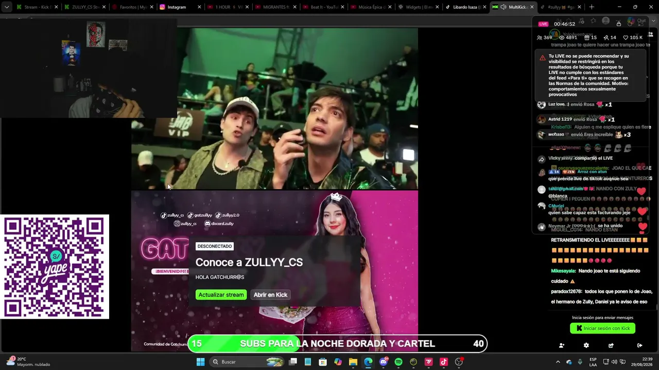Open the Favoritos browser tab
The image size is (659, 370).
pos(132,7)
